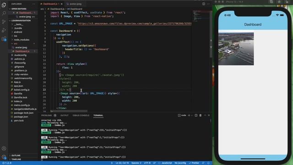Close the Dashboard.js editor tab
Image resolution: width=293 pixels, height=165 pixels.
pyautogui.click(x=61, y=4)
